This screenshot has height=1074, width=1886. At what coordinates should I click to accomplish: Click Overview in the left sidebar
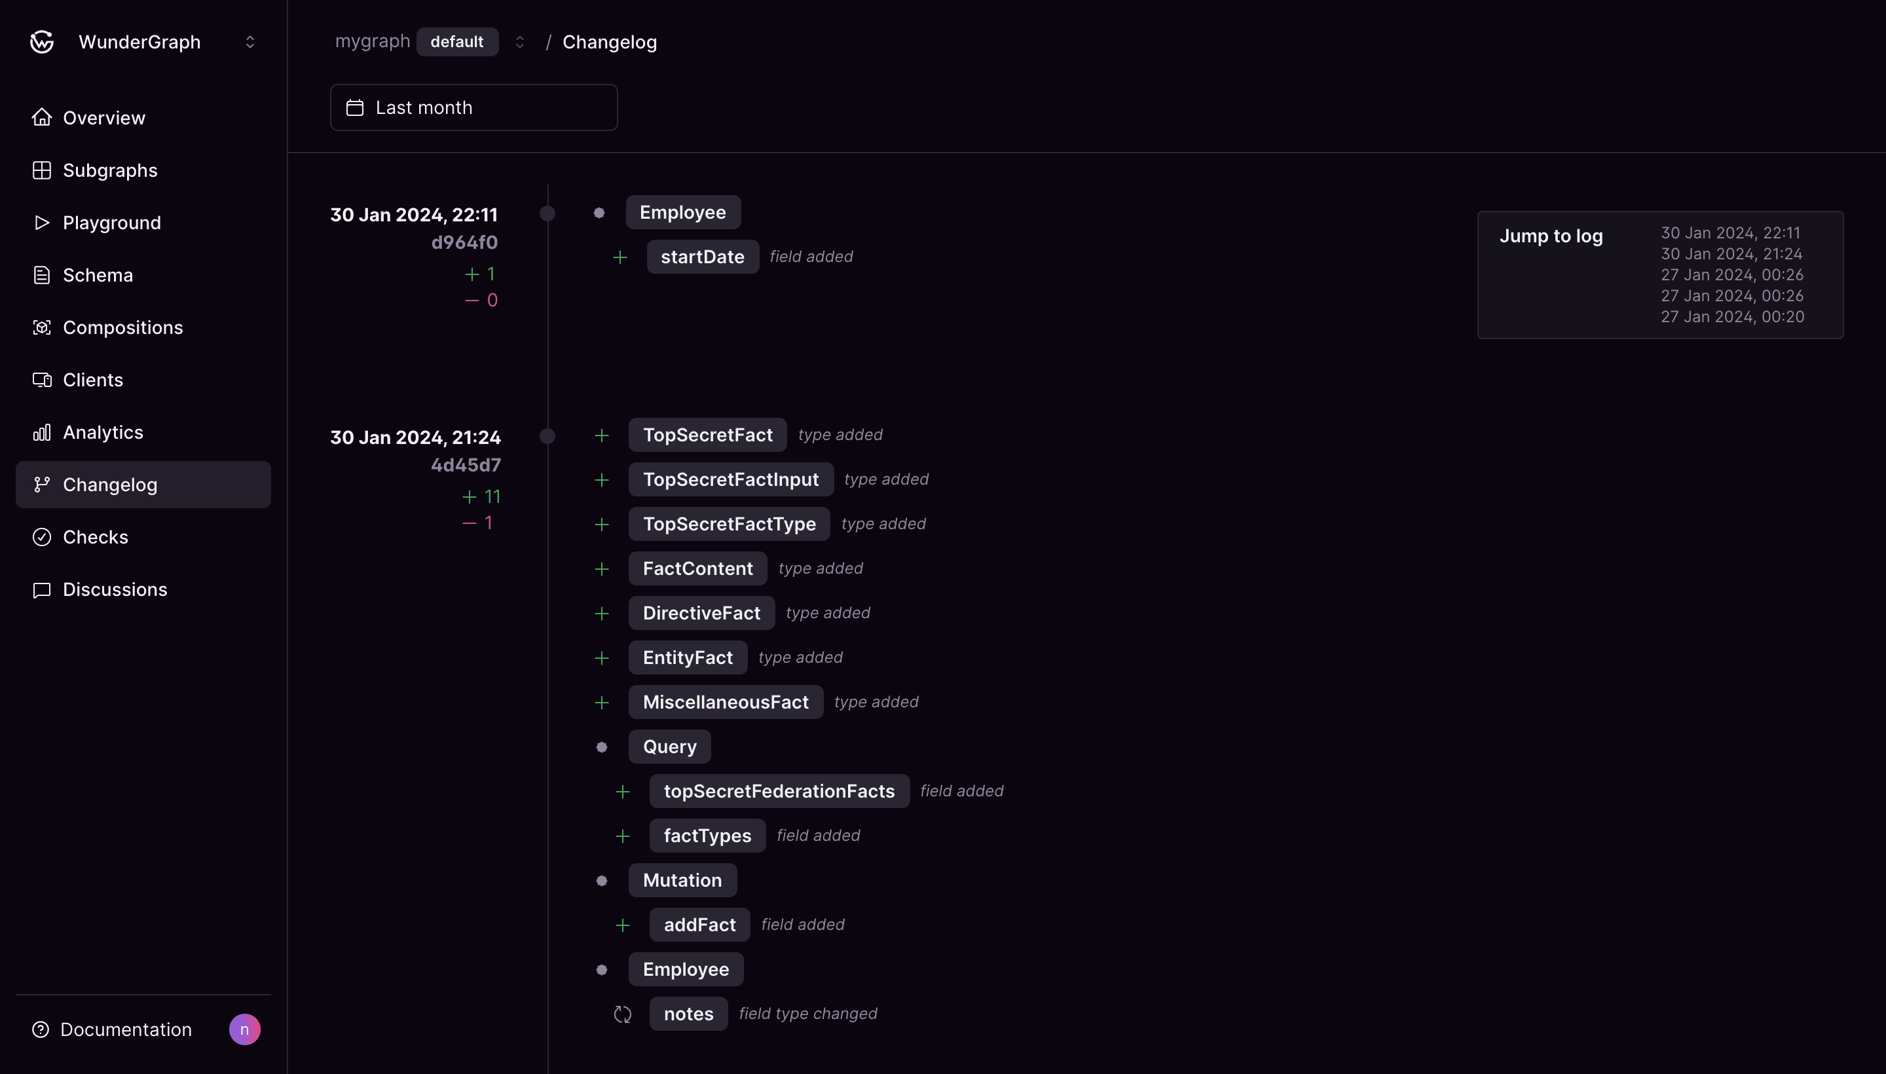point(103,118)
